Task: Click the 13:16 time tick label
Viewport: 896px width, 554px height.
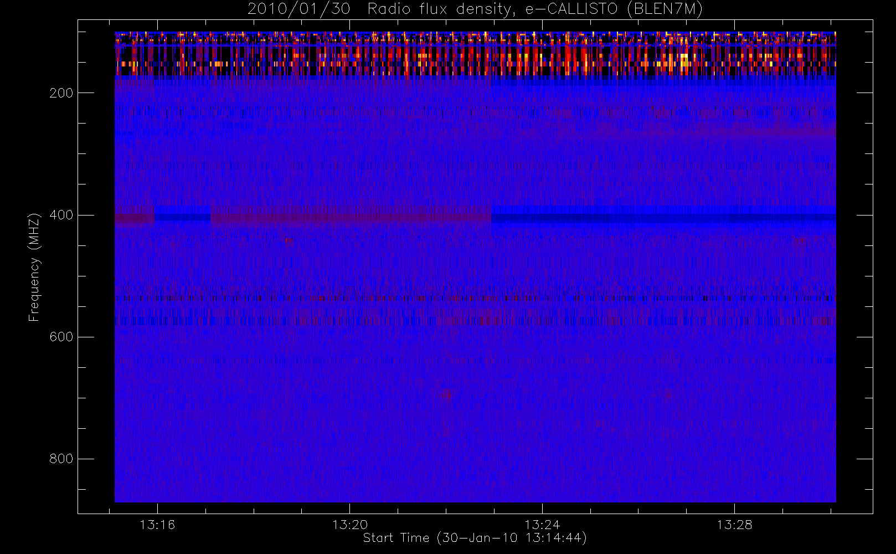Action: click(x=157, y=525)
